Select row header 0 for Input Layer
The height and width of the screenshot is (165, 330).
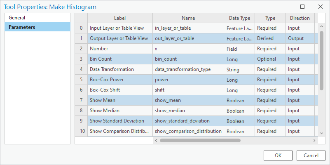81,28
